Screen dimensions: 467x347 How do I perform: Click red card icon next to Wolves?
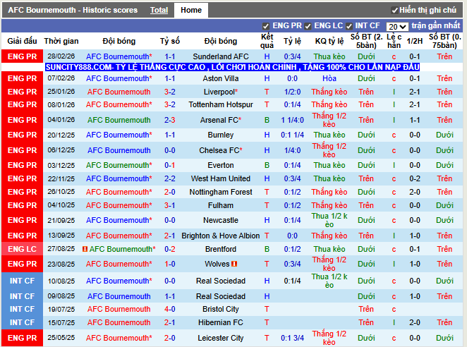click(234, 264)
